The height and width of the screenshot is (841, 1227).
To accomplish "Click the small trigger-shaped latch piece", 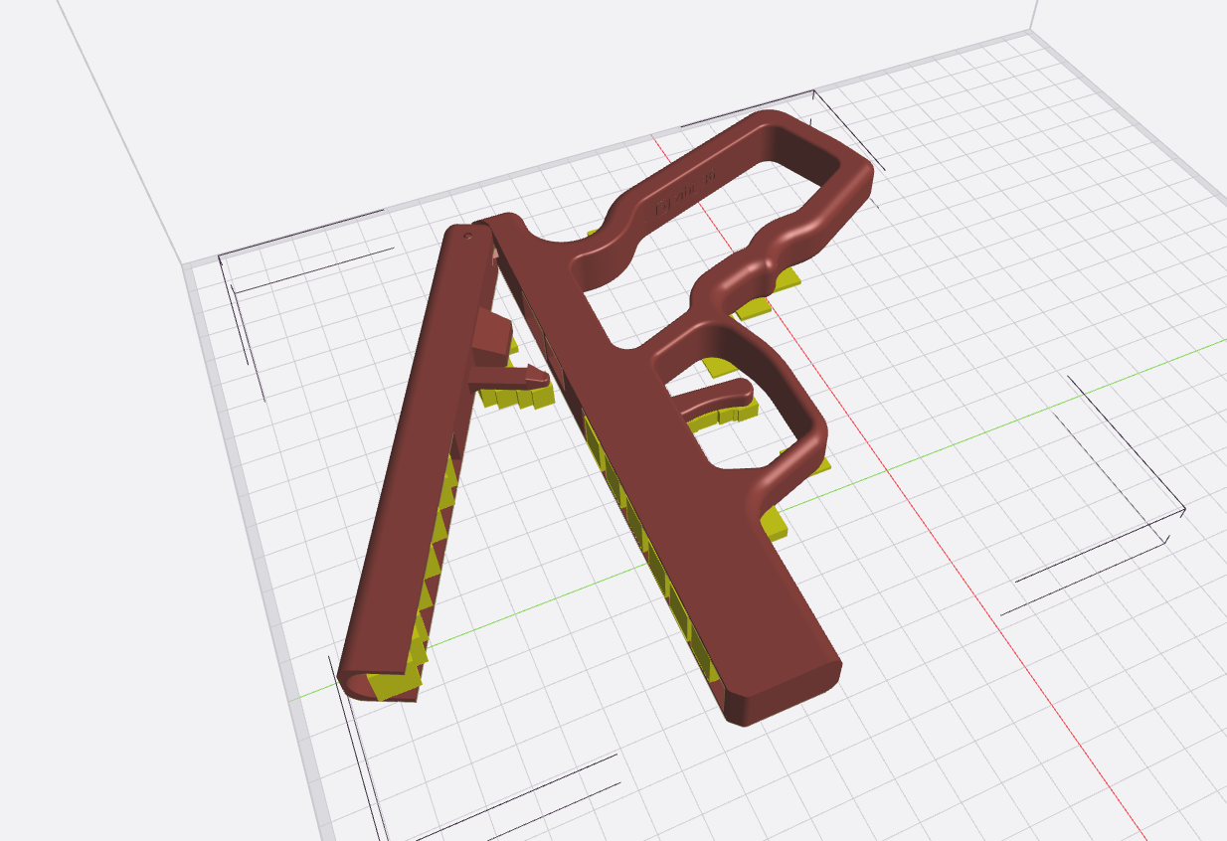I will pyautogui.click(x=507, y=375).
